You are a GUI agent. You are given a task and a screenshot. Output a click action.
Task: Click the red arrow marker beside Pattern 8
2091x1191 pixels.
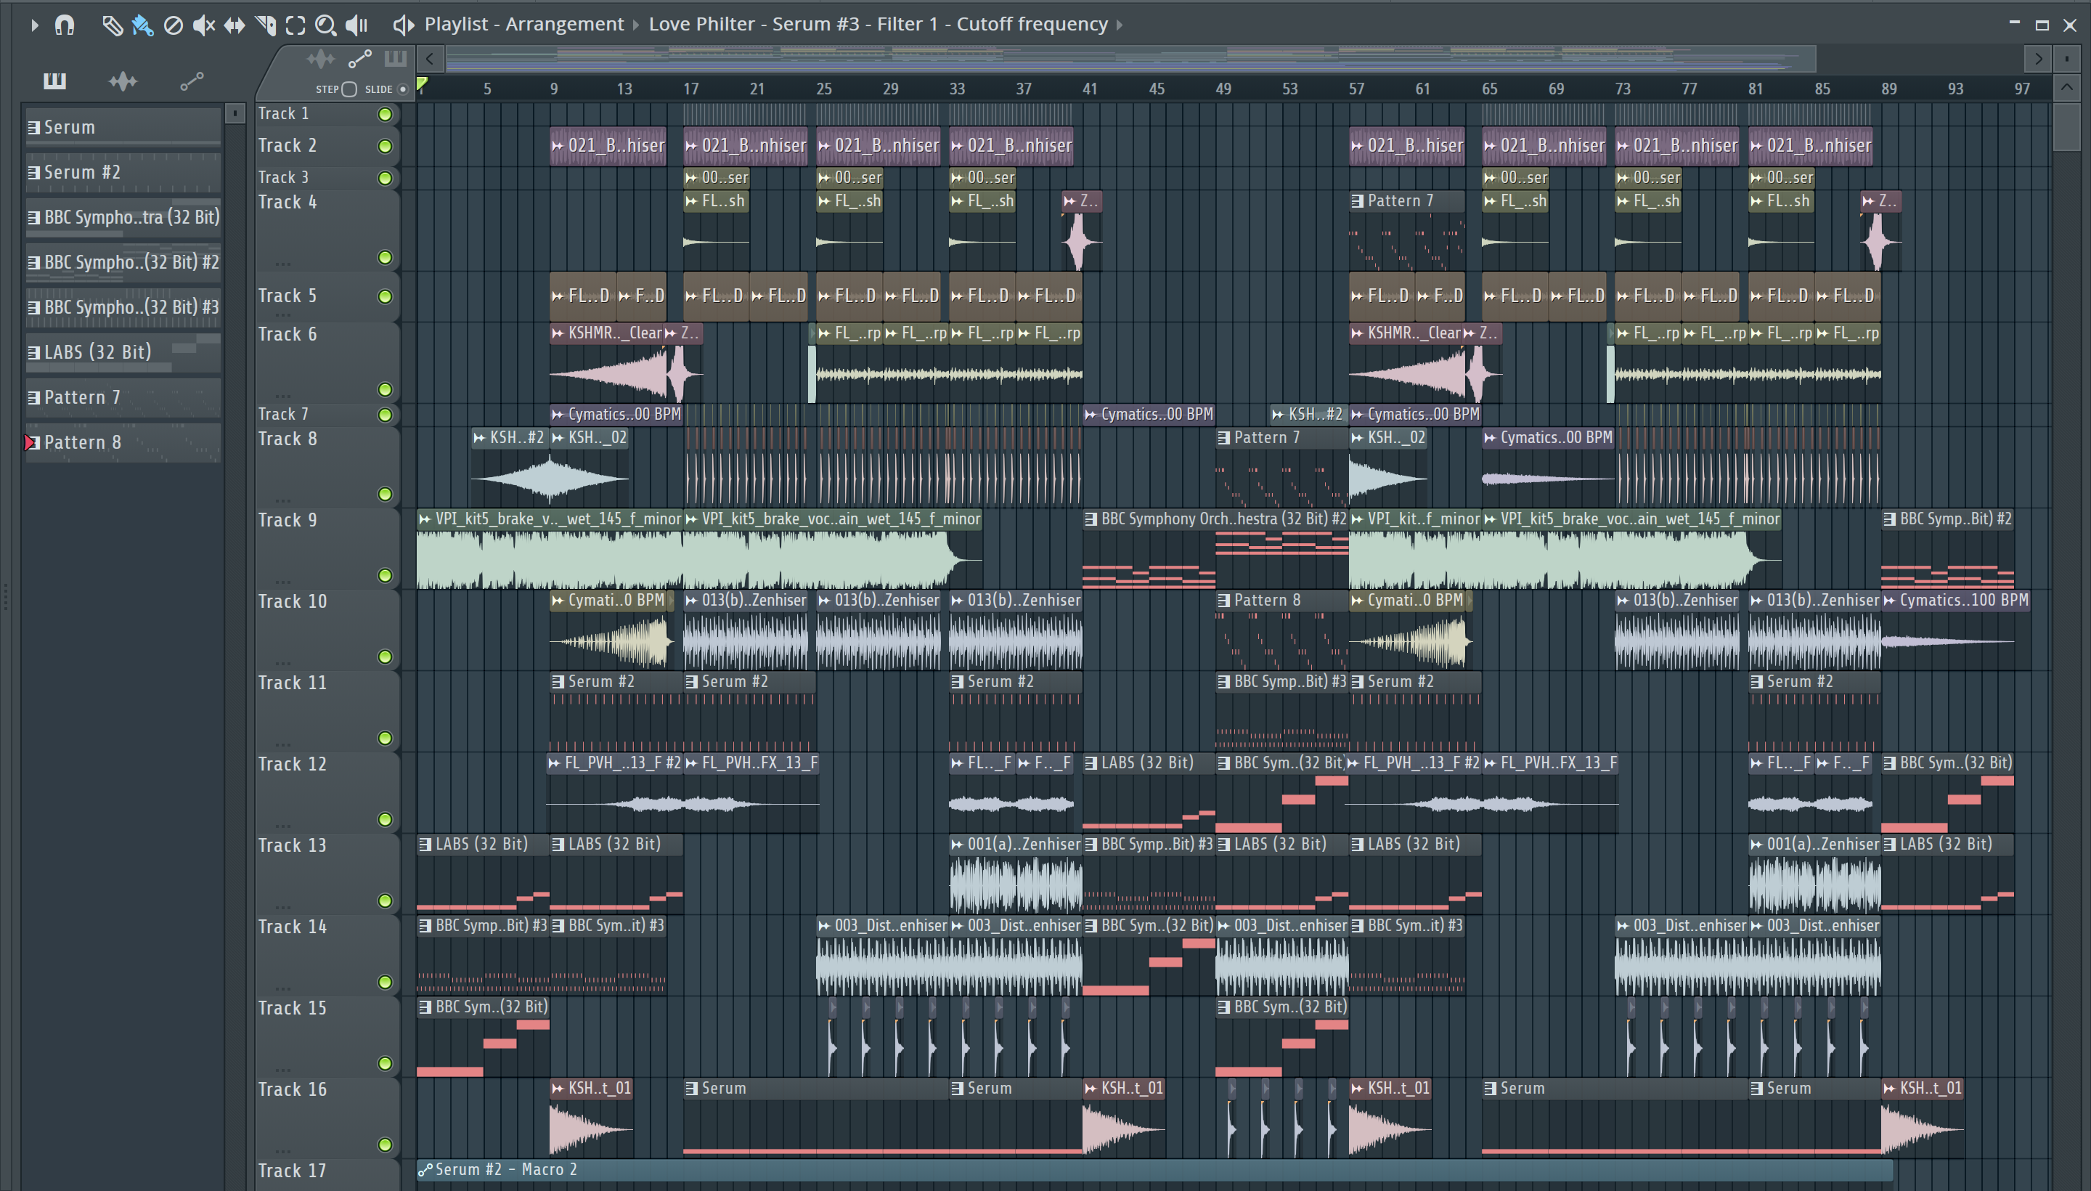click(x=30, y=442)
